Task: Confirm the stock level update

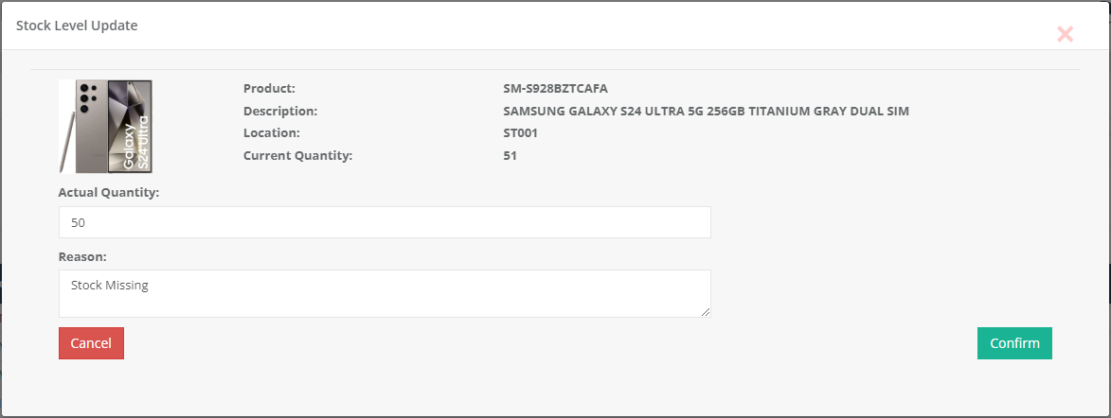Action: (1014, 343)
